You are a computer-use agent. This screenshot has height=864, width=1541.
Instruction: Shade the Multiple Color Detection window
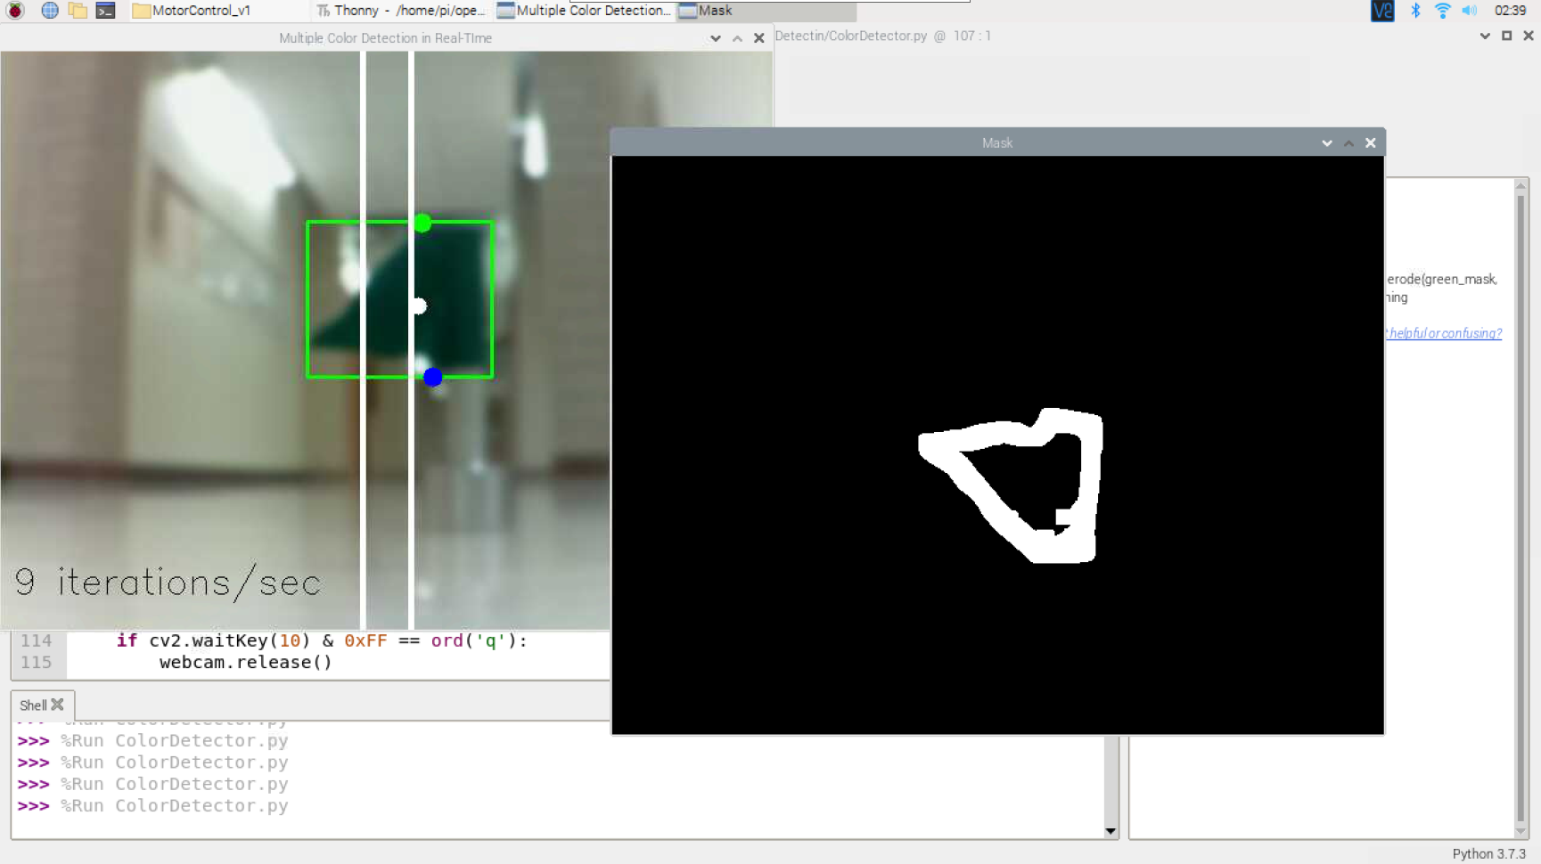pyautogui.click(x=737, y=38)
